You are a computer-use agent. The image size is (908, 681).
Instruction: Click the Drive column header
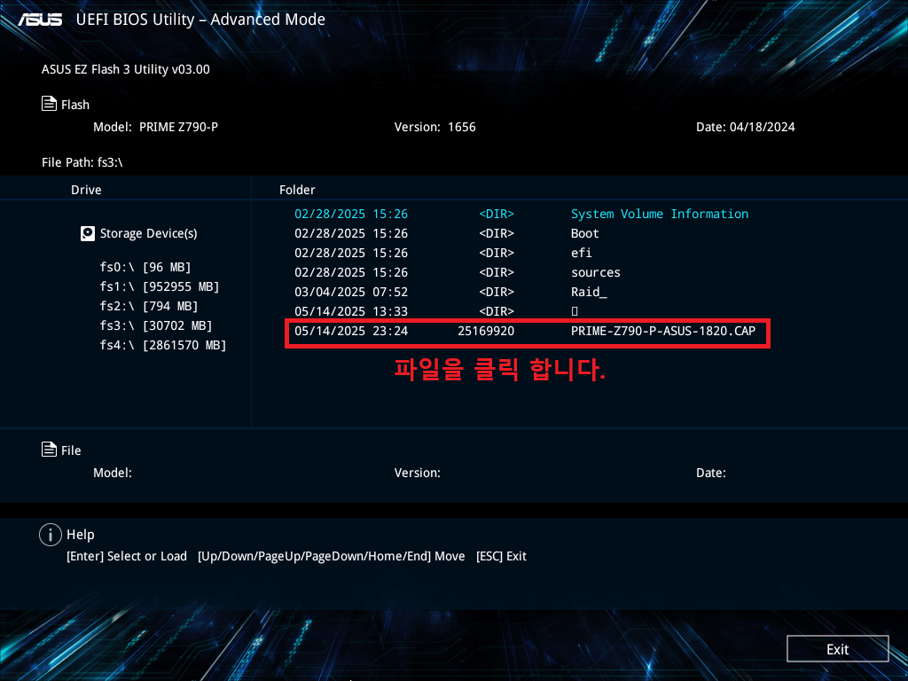pyautogui.click(x=86, y=190)
